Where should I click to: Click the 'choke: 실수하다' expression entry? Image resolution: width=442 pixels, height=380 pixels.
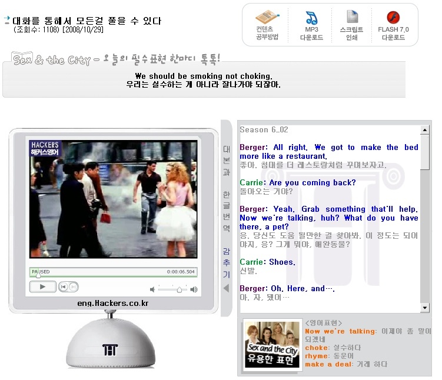coord(333,348)
